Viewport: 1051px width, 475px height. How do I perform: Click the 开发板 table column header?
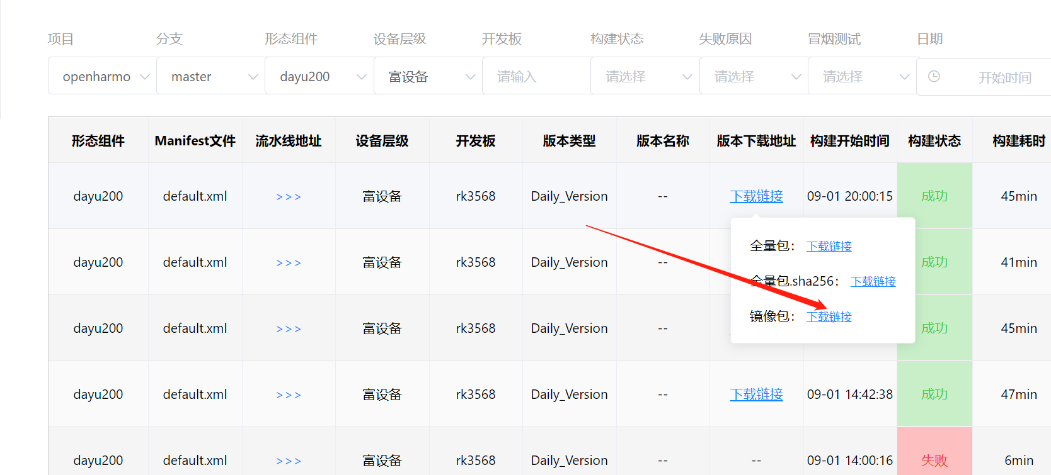click(476, 141)
